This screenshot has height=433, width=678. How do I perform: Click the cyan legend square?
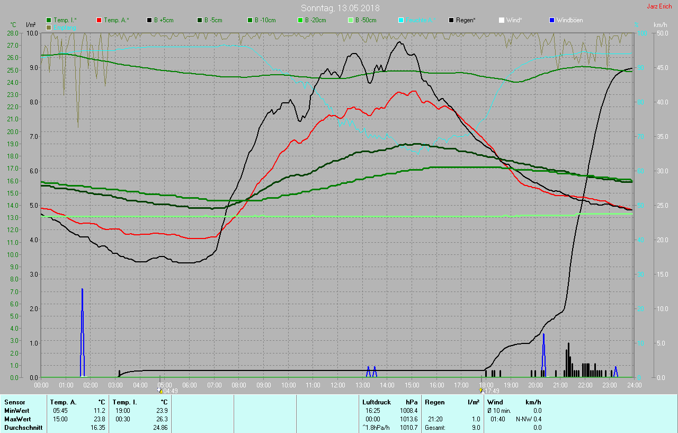click(x=401, y=20)
